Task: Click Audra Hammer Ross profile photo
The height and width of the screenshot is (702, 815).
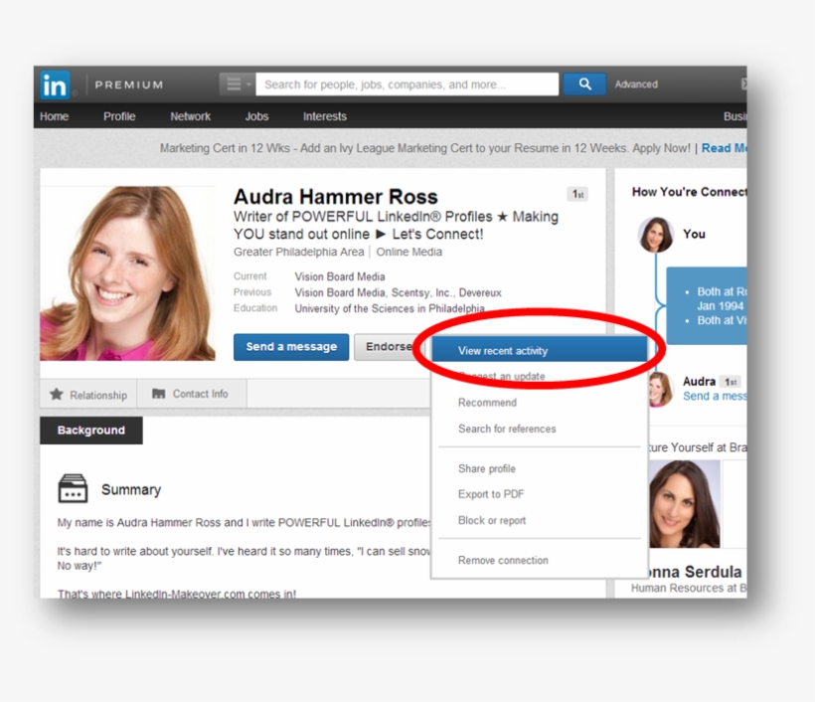Action: pos(127,273)
